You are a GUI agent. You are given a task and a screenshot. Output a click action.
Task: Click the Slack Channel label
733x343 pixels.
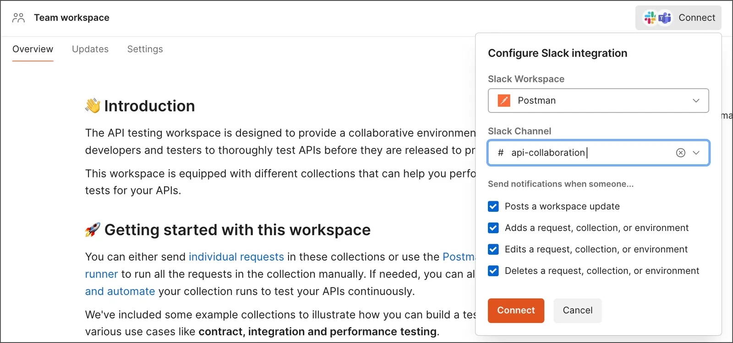520,131
